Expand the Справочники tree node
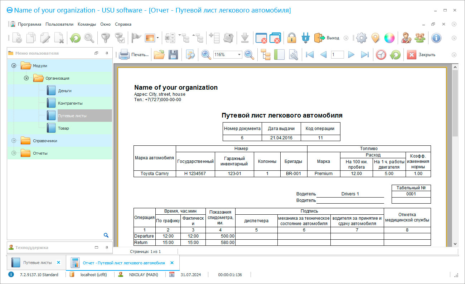This screenshot has height=284, width=465. click(x=14, y=141)
